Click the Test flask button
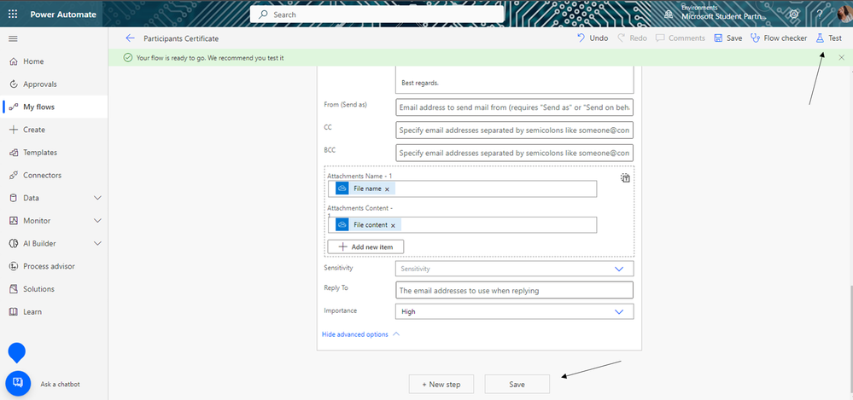Screen dimensions: 853x400 point(828,38)
